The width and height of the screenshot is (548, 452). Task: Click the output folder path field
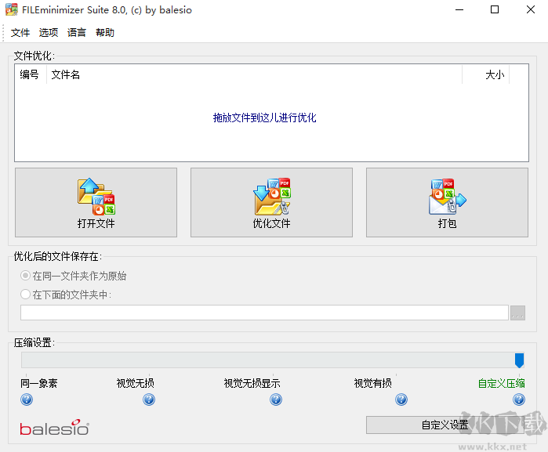[x=264, y=313]
